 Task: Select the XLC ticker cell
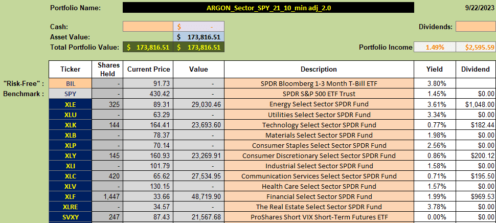click(71, 176)
